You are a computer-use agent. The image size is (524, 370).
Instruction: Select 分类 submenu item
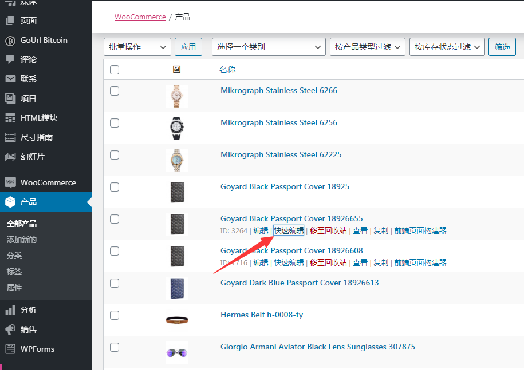coord(14,256)
